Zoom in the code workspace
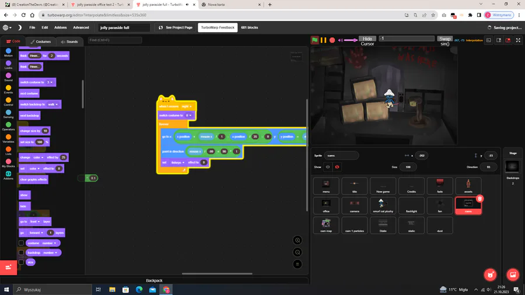This screenshot has height=295, width=525. (x=297, y=240)
